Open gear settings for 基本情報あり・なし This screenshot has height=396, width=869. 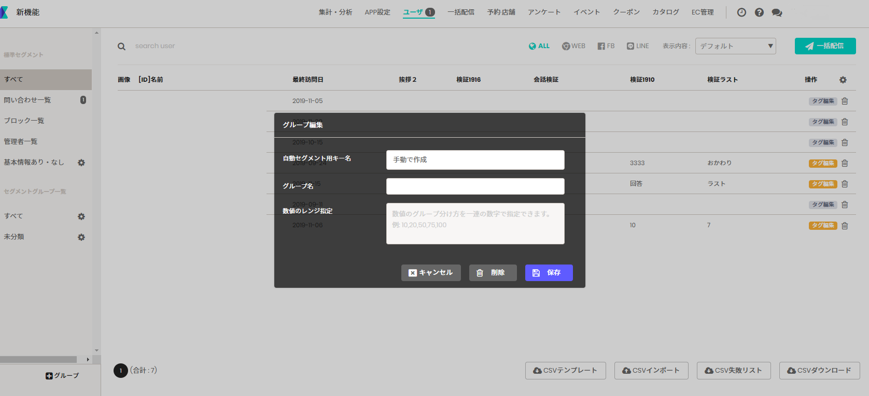pos(81,163)
